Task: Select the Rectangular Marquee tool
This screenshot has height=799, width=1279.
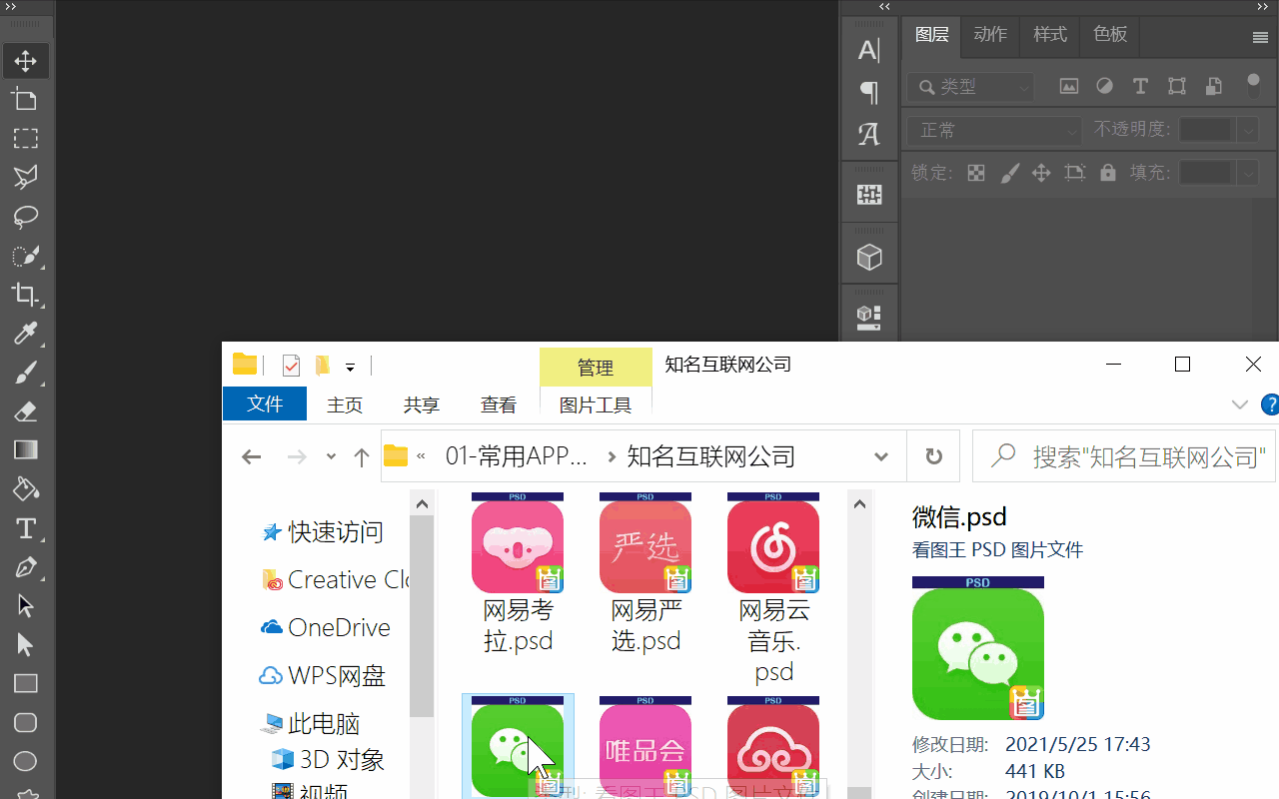Action: point(25,139)
